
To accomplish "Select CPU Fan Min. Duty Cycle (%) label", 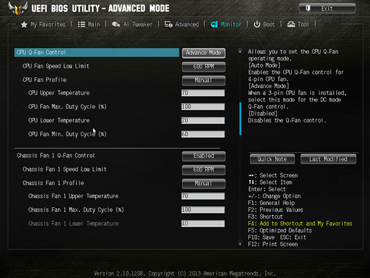I will pyautogui.click(x=67, y=134).
